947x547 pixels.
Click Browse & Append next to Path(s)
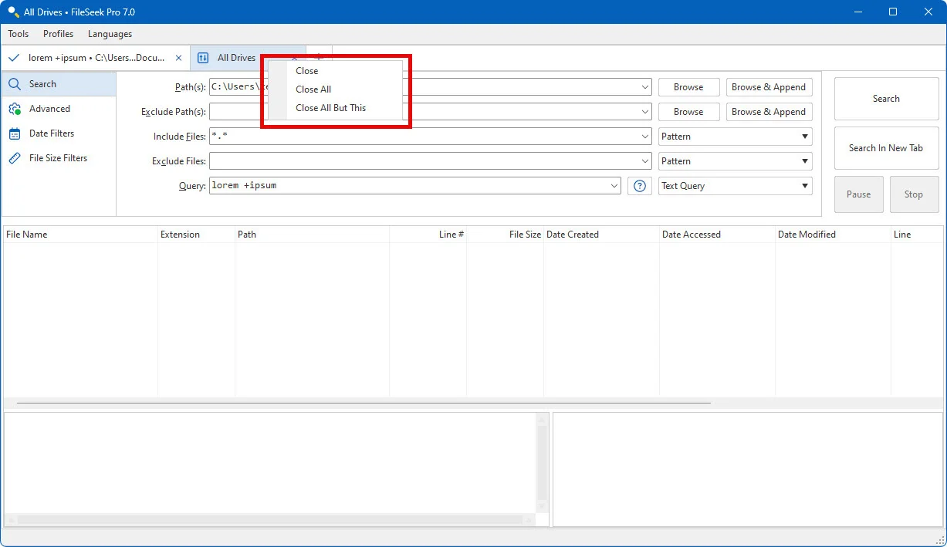coord(768,86)
